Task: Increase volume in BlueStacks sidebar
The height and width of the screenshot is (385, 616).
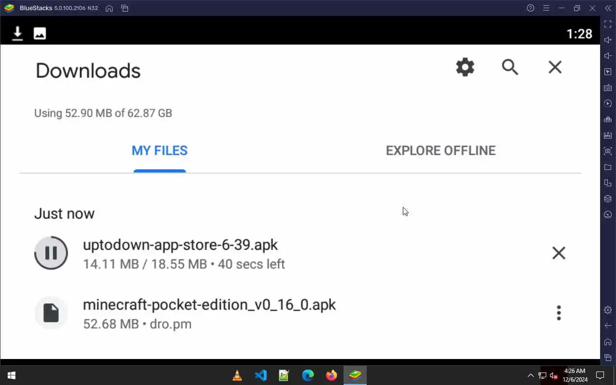Action: tap(608, 40)
